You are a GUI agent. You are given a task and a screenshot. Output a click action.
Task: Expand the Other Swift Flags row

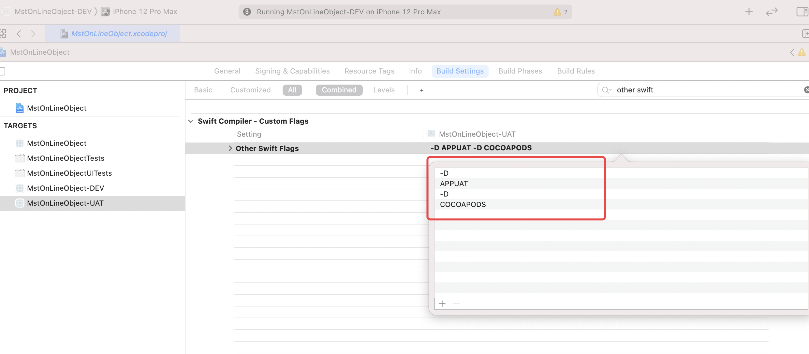(230, 148)
